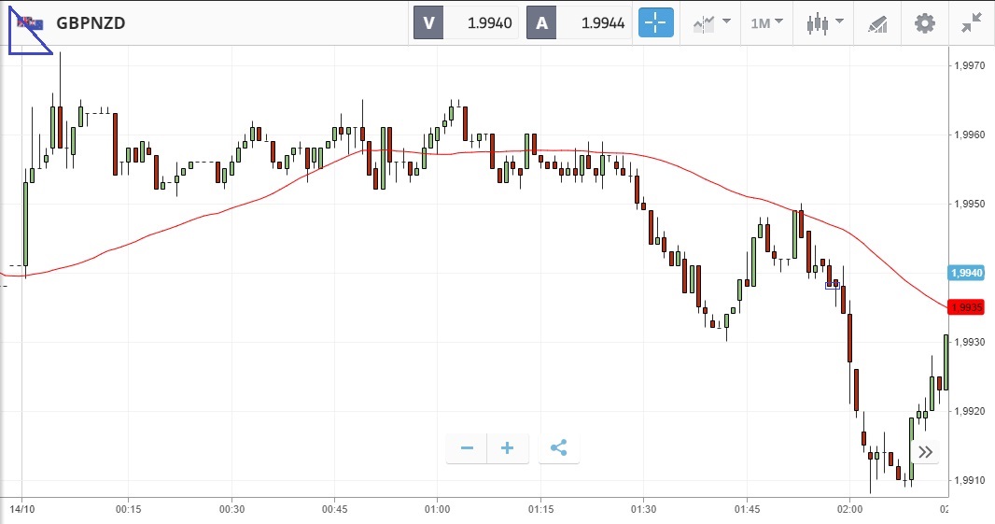Click the GBPNZD instrument name

(x=91, y=23)
